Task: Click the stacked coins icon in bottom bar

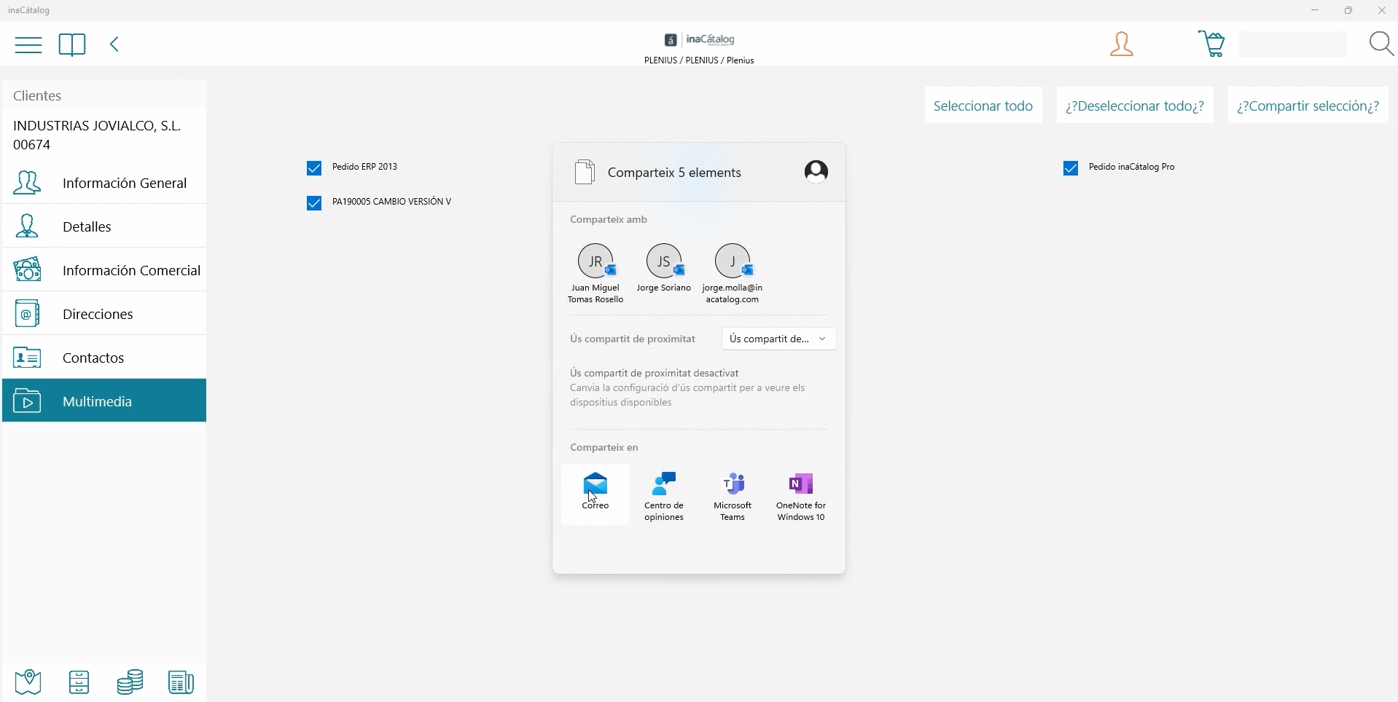Action: [x=130, y=682]
